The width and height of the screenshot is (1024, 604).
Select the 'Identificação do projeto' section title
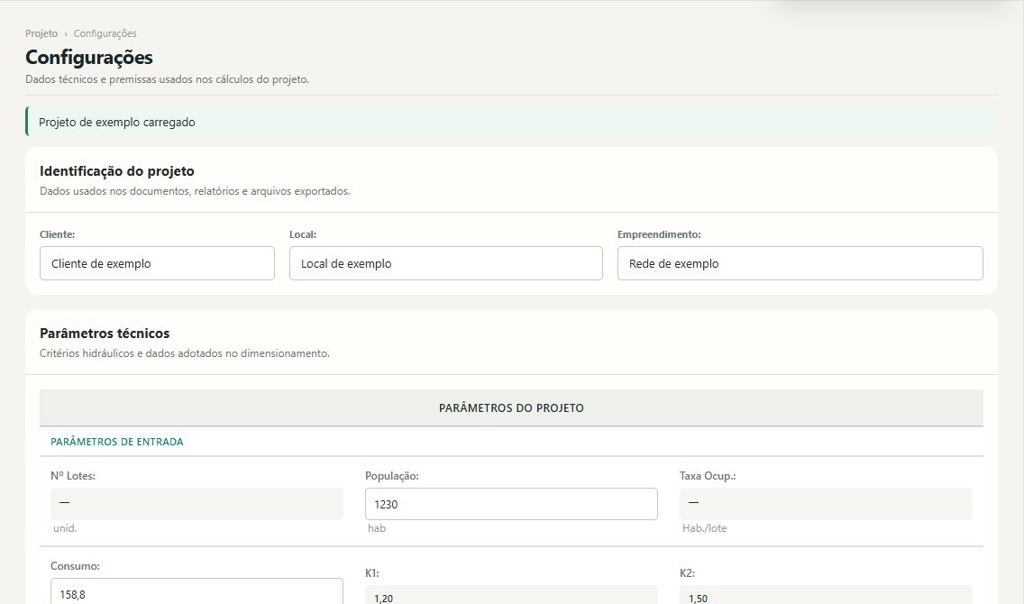point(117,171)
